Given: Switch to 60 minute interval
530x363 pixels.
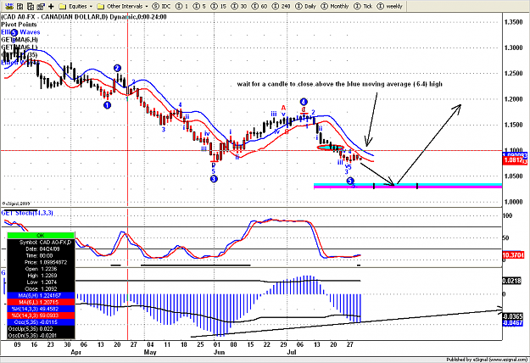Looking at the screenshot, I should point(259,6).
